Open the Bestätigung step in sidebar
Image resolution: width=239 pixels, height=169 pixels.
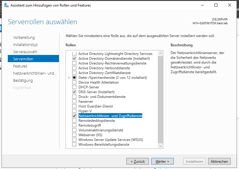point(23,81)
